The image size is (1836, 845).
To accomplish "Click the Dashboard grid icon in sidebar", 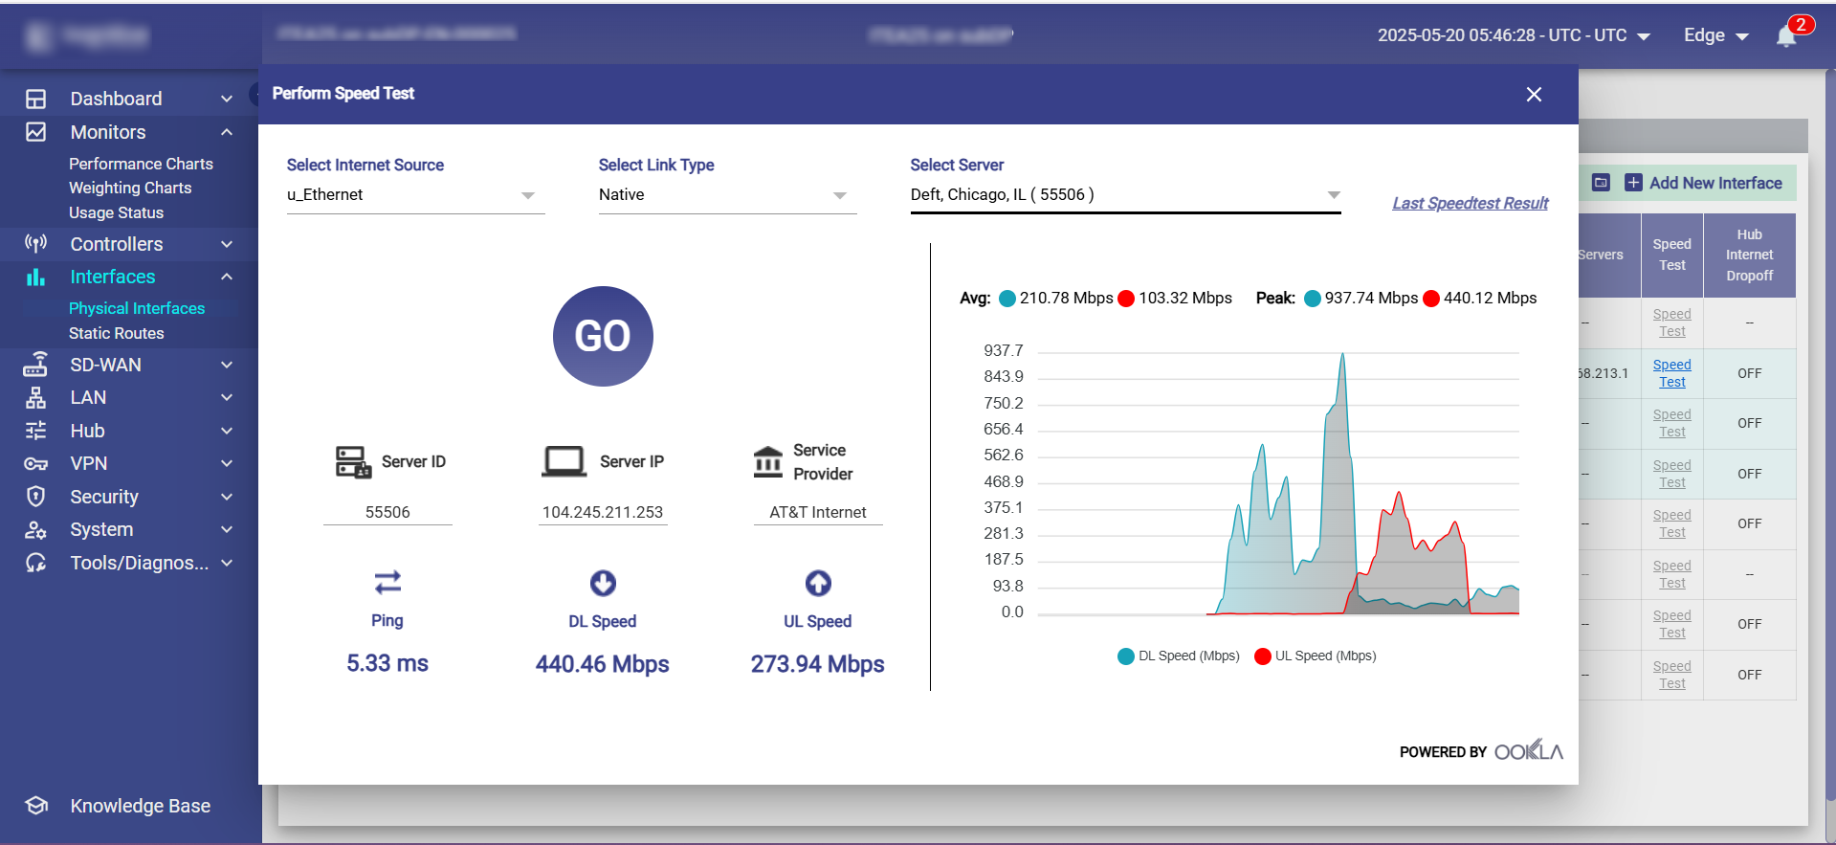I will click(x=36, y=99).
